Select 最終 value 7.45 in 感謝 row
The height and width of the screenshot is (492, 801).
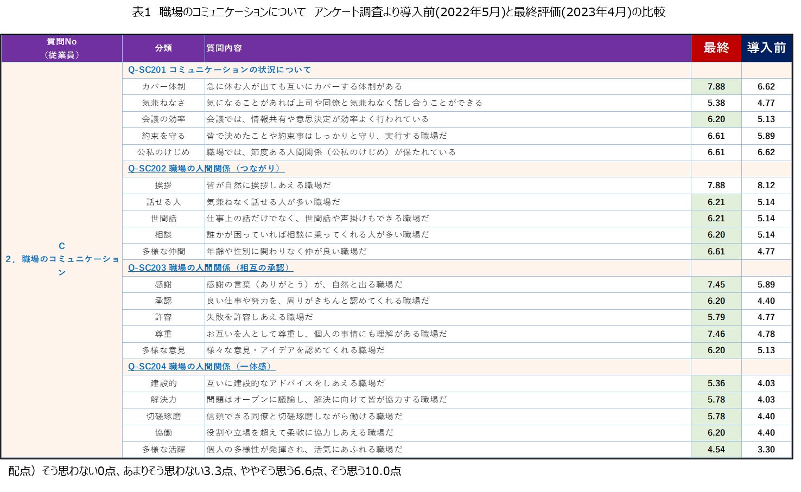(716, 285)
